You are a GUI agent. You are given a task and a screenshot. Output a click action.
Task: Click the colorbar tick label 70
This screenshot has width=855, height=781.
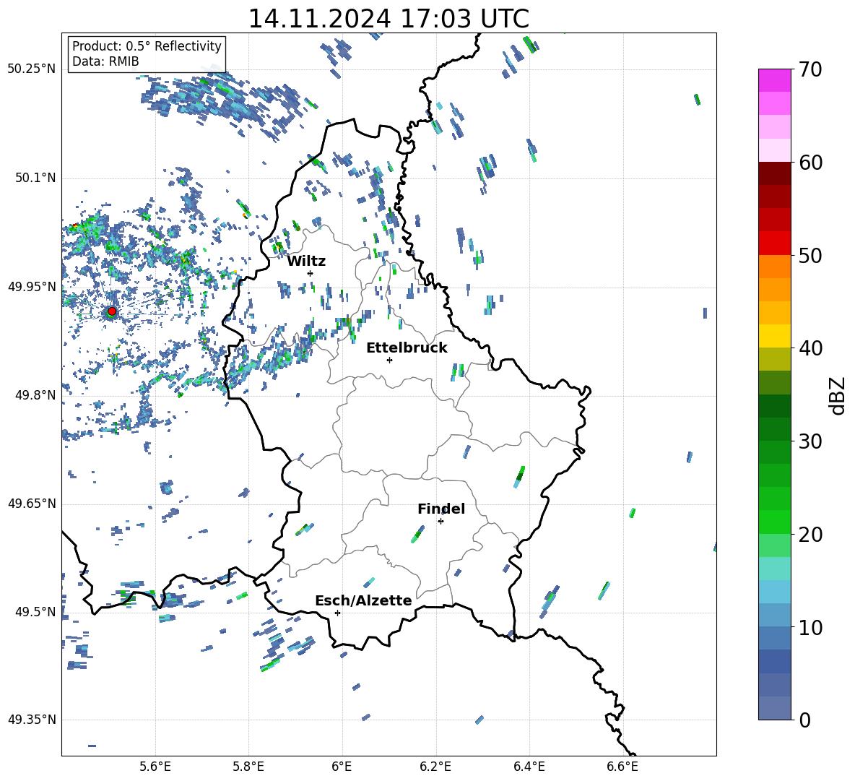coord(810,70)
